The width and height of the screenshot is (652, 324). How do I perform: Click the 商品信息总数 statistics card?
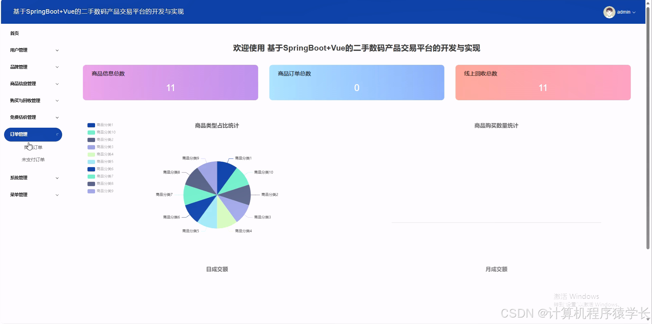170,82
